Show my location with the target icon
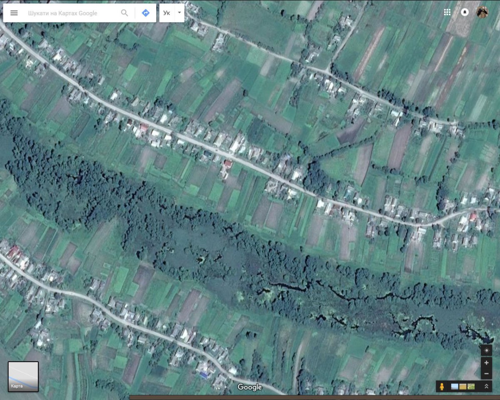The width and height of the screenshot is (500, 400). 486,350
